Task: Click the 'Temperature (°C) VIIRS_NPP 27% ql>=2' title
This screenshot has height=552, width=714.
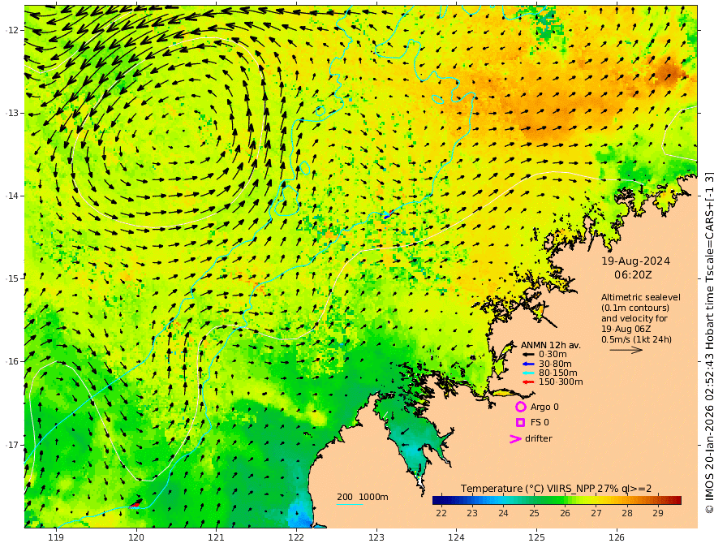Action: click(x=556, y=489)
